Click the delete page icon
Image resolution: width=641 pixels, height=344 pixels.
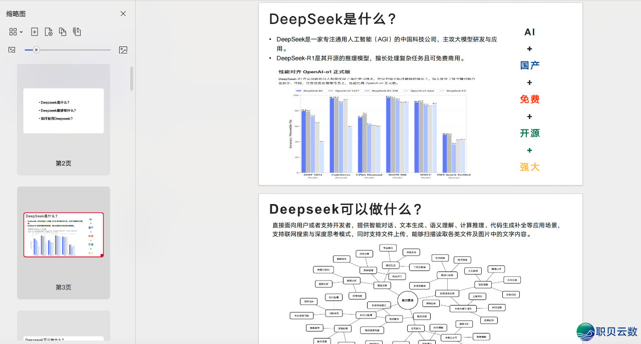pos(49,32)
